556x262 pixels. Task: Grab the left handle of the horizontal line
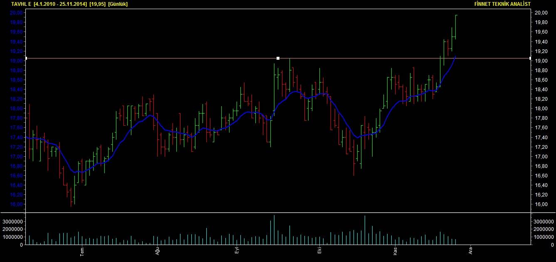point(26,58)
